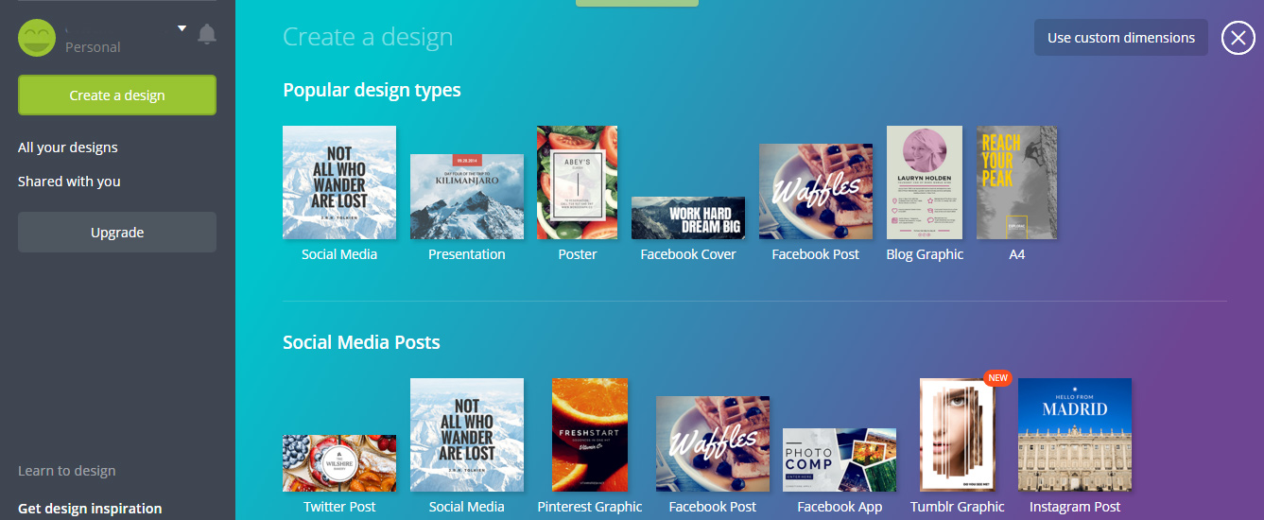Click Use custom dimensions button
The width and height of the screenshot is (1264, 520).
tap(1121, 38)
